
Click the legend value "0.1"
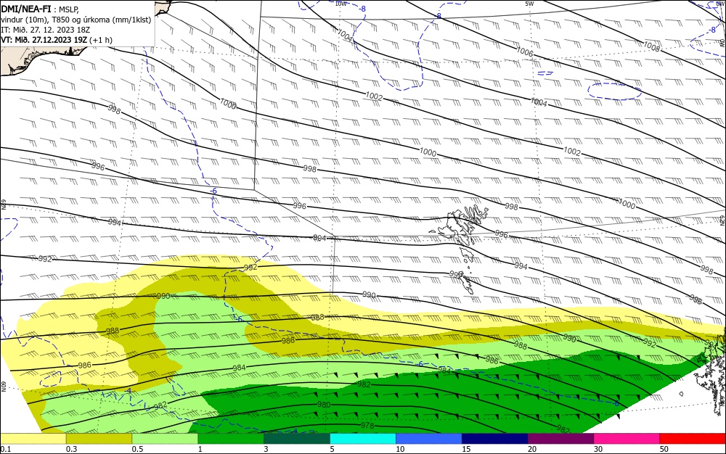pos(5,449)
